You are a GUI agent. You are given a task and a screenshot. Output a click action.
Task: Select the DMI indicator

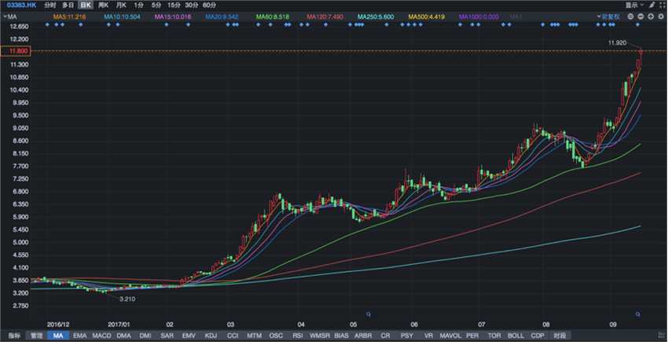[x=145, y=336]
